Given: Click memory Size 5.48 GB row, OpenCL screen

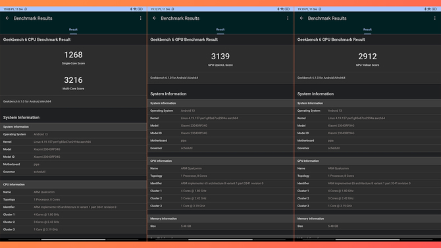Looking at the screenshot, I should pos(220,226).
